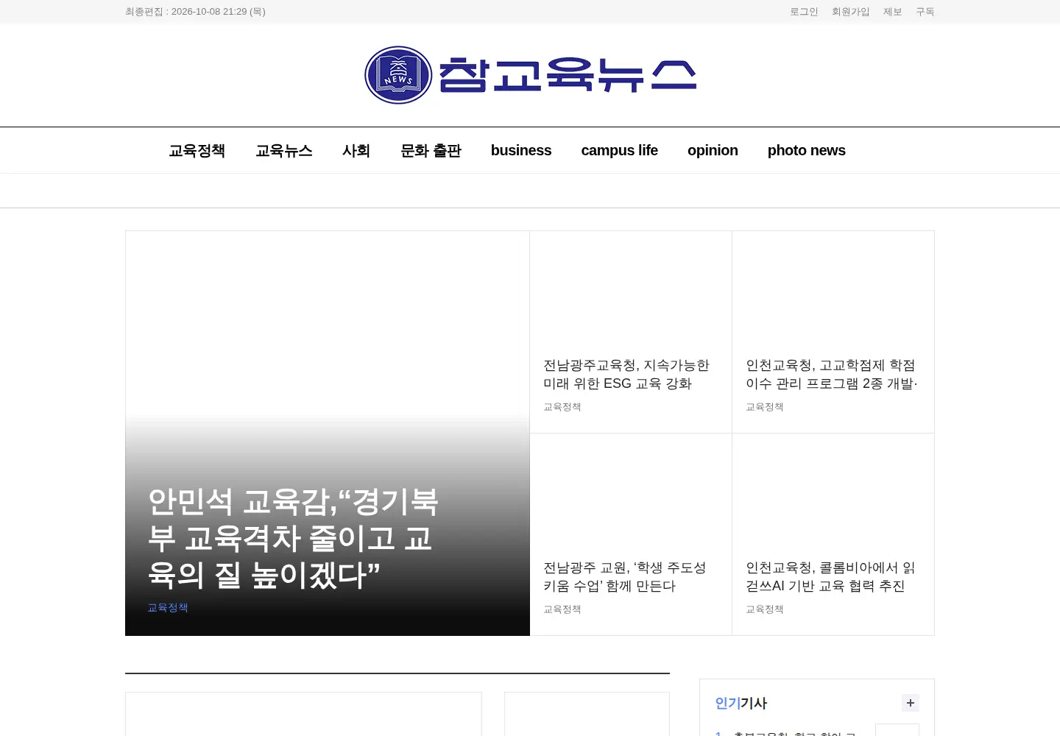Open the 전남광주 교원 학생 주도성 article
The image size is (1060, 736).
point(625,577)
